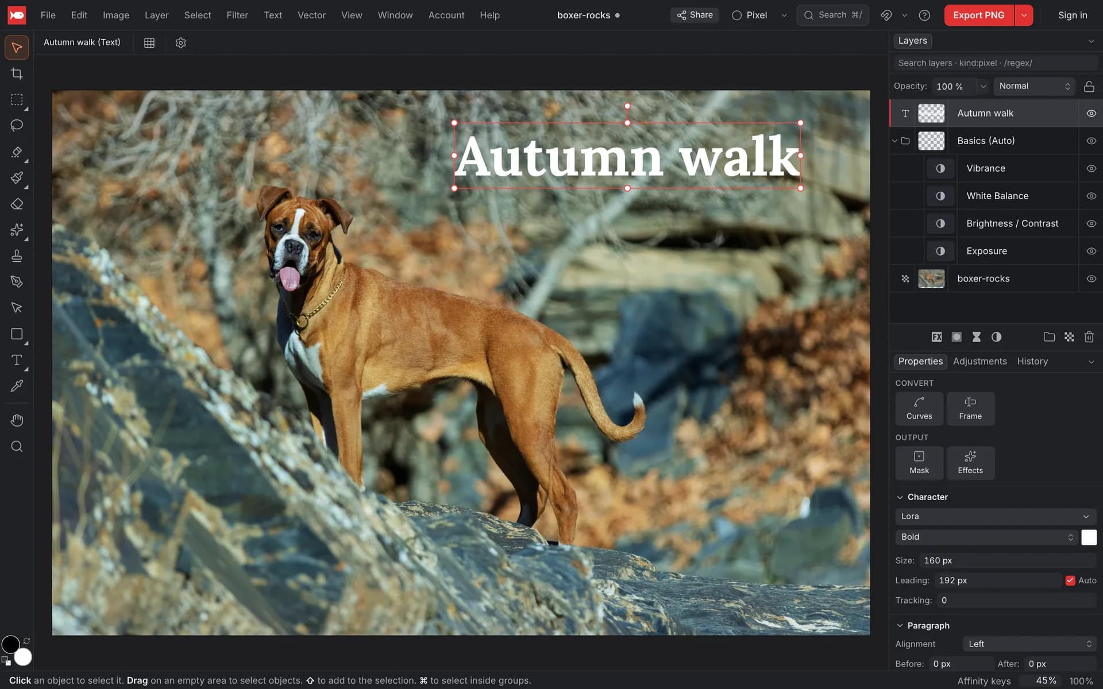Viewport: 1103px width, 689px height.
Task: Open the Lora font family dropdown
Action: click(x=995, y=516)
